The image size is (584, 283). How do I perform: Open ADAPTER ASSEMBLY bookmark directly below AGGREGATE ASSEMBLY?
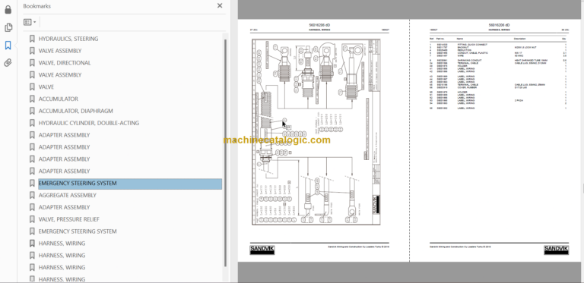(x=64, y=207)
